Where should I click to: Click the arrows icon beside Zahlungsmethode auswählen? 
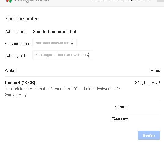(x=88, y=55)
